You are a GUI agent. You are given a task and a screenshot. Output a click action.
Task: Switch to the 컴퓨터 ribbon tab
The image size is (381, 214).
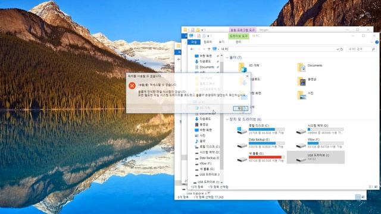point(208,42)
